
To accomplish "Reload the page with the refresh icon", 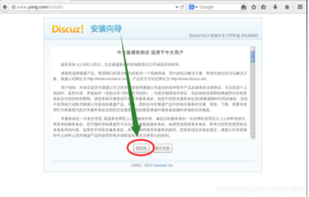I will (x=182, y=7).
